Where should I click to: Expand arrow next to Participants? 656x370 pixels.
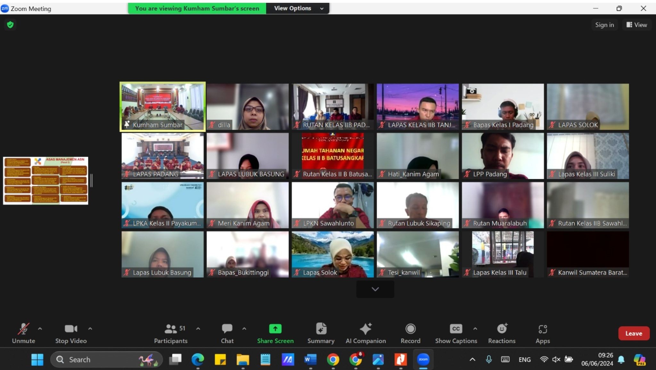point(198,329)
